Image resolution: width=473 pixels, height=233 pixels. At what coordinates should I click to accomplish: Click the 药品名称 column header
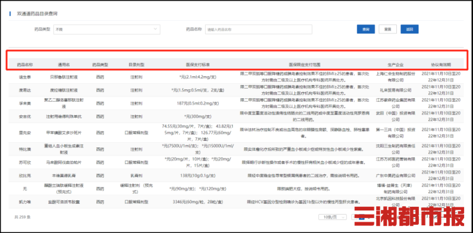(25, 65)
